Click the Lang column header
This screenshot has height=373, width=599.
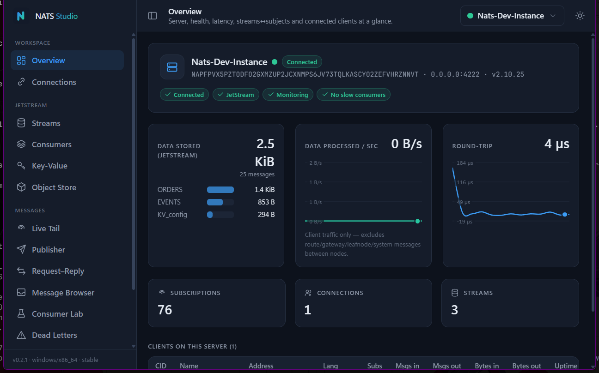pyautogui.click(x=330, y=366)
